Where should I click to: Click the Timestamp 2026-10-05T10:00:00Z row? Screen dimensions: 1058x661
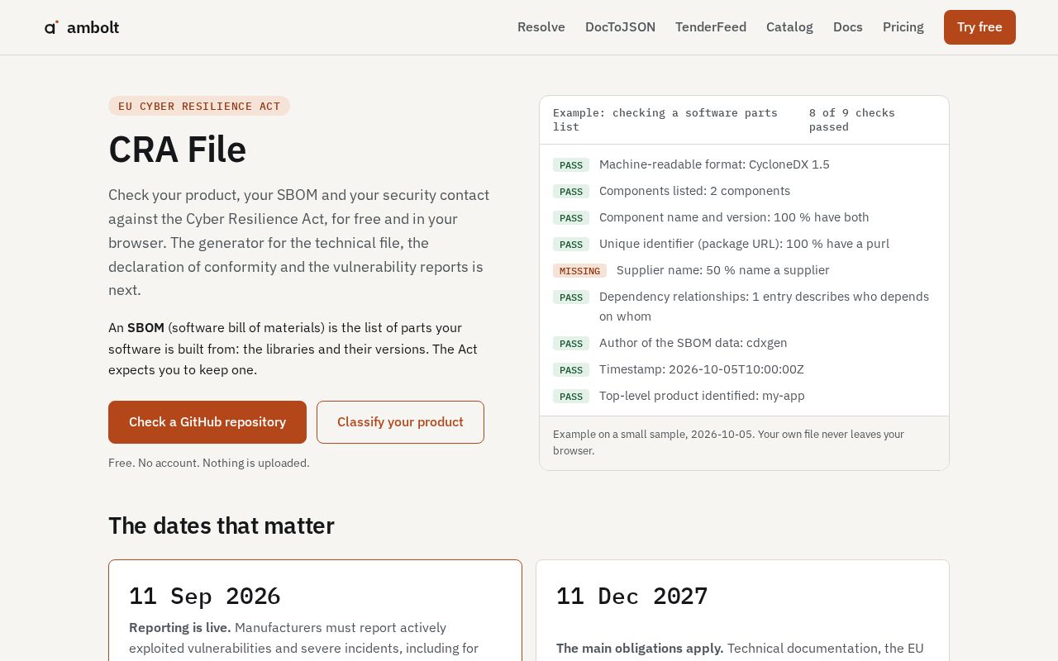(744, 369)
